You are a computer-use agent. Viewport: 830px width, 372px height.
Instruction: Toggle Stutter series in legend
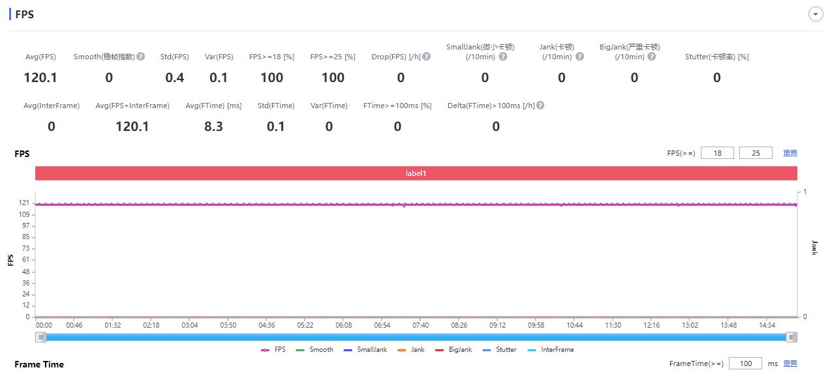pos(499,350)
